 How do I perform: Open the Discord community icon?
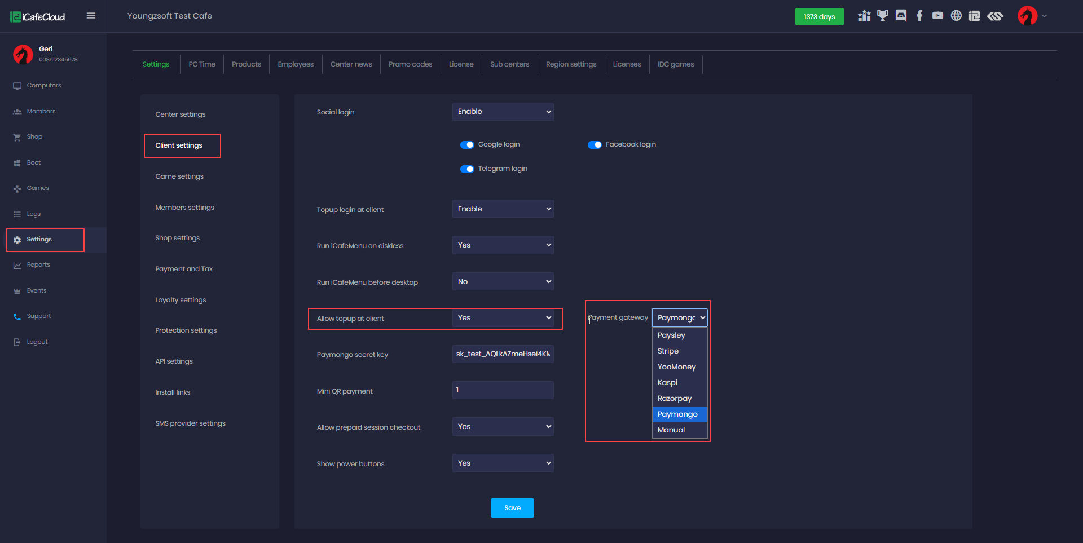click(x=901, y=16)
